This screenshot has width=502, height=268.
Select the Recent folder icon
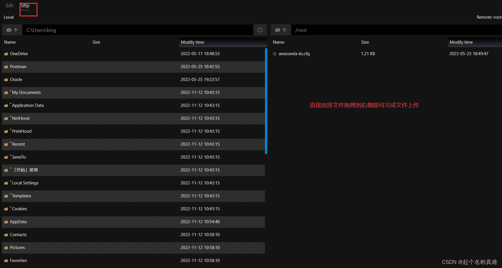[x=6, y=144]
